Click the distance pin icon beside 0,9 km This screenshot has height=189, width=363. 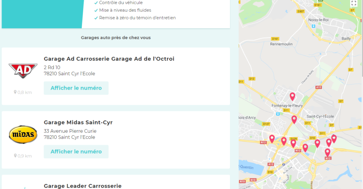click(15, 156)
